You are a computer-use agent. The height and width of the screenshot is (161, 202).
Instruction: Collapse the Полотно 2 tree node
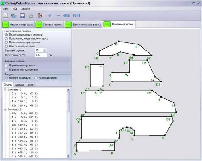point(5,109)
